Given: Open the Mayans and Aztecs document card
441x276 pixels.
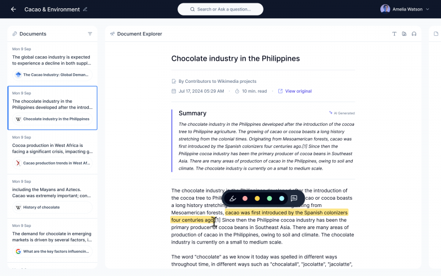Looking at the screenshot, I should pyautogui.click(x=52, y=197).
